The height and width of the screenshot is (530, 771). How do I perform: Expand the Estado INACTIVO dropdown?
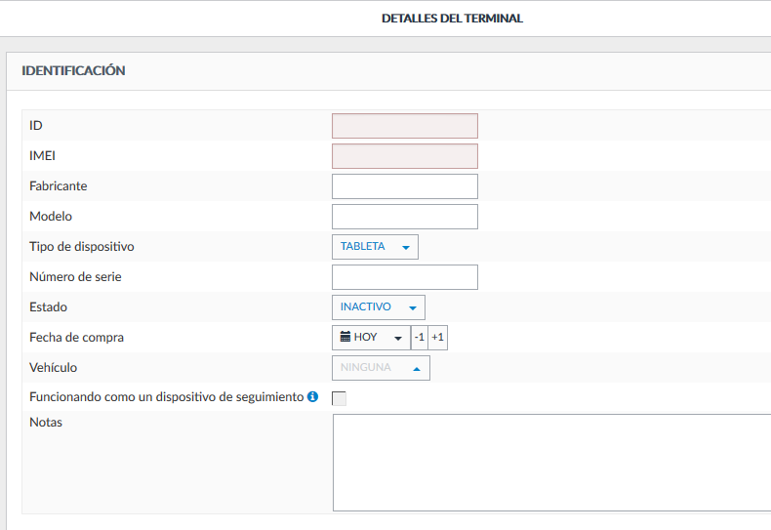(x=378, y=307)
